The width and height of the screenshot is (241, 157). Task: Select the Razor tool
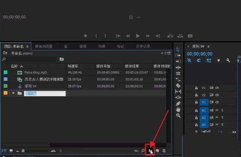[x=178, y=85]
